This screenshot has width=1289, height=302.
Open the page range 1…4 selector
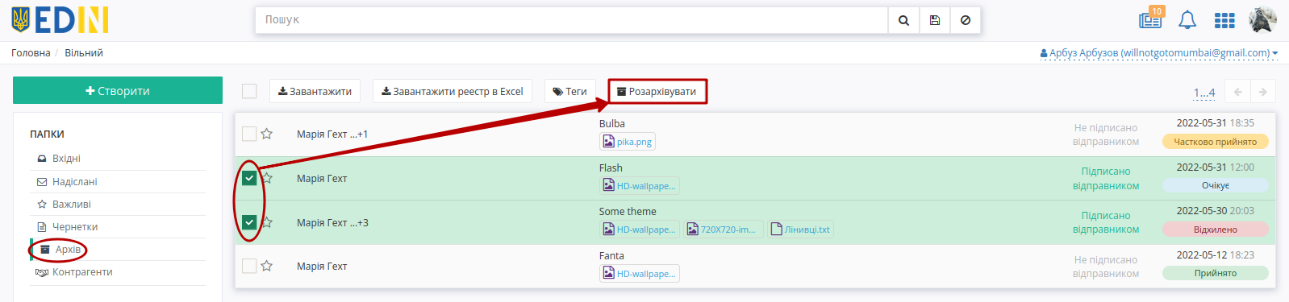tap(1204, 93)
